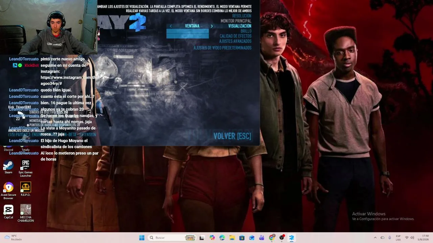Select the BRILLO option
Viewport: 433px width, 243px height.
246,31
